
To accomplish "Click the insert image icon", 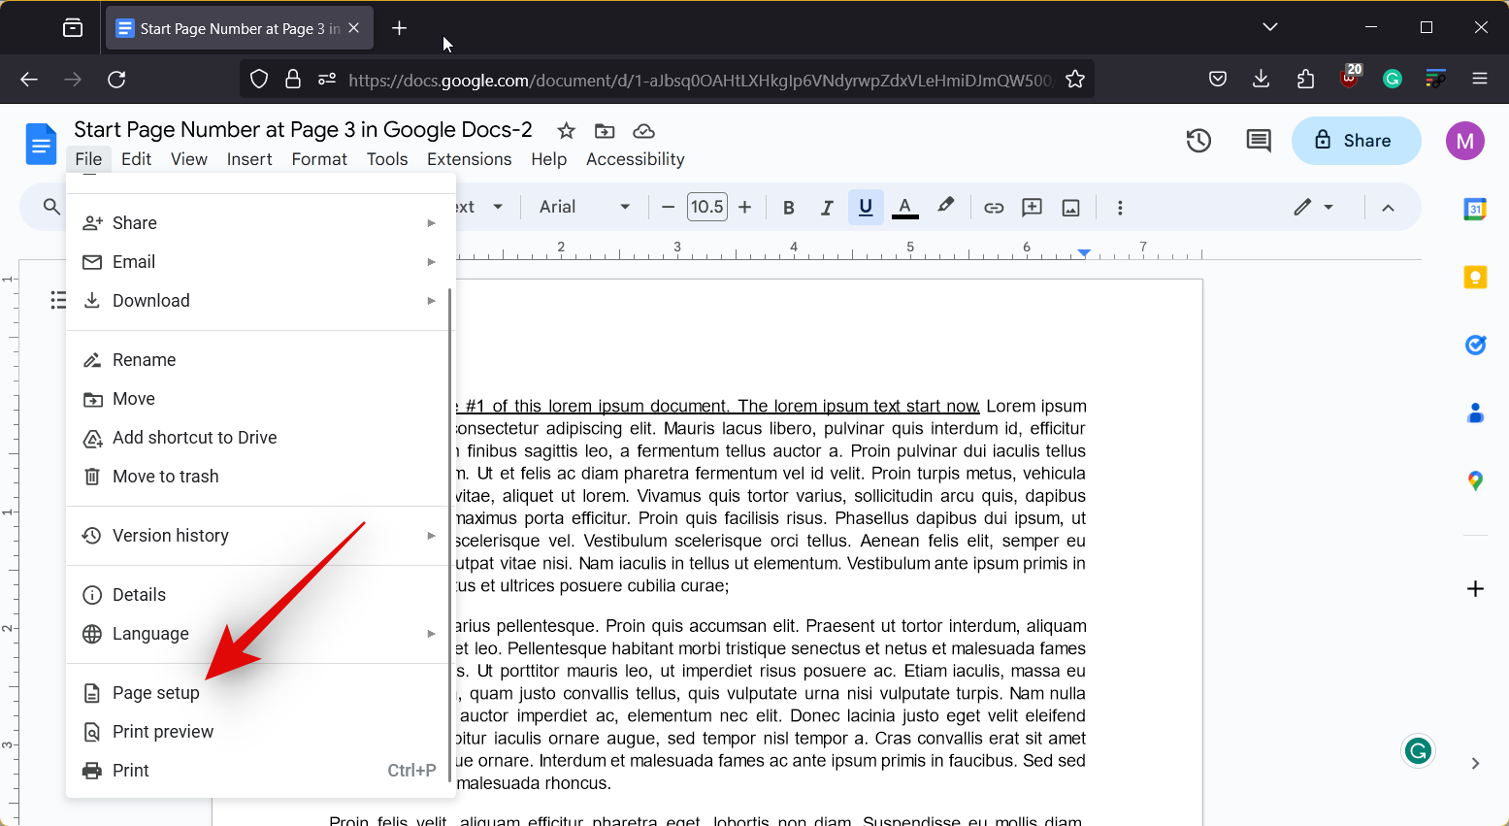I will pos(1071,208).
